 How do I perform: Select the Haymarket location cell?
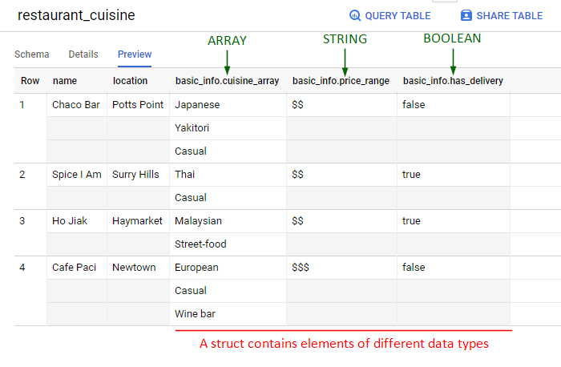coord(138,221)
